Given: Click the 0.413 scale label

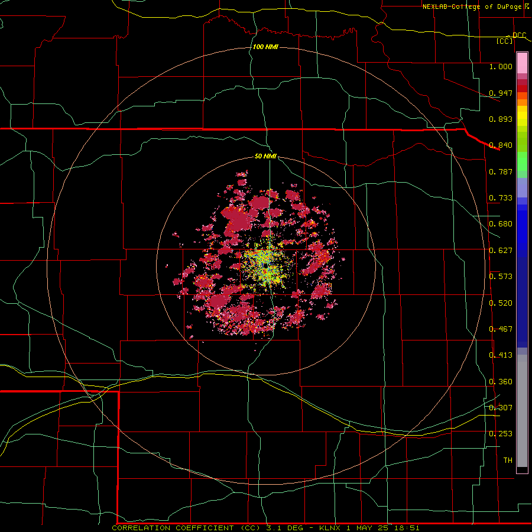Looking at the screenshot, I should pyautogui.click(x=501, y=355).
